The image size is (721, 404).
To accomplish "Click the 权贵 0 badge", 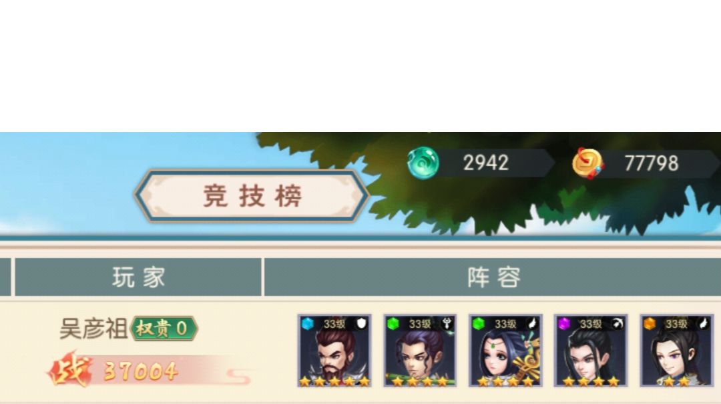I will point(164,328).
